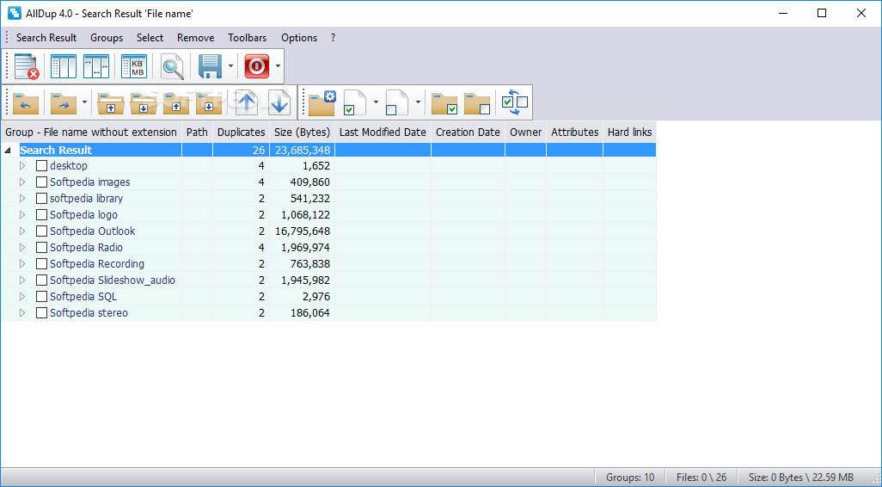Screen dimensions: 882x487
Task: Check the Softpedia logo group checkbox
Action: 41,214
